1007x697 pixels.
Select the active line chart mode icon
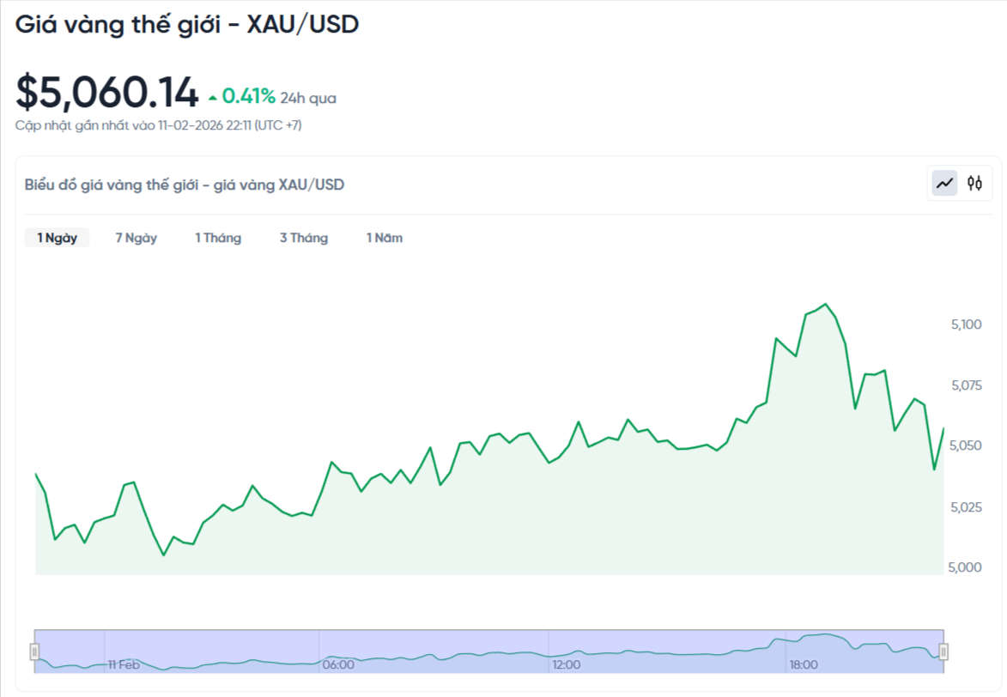(x=943, y=183)
